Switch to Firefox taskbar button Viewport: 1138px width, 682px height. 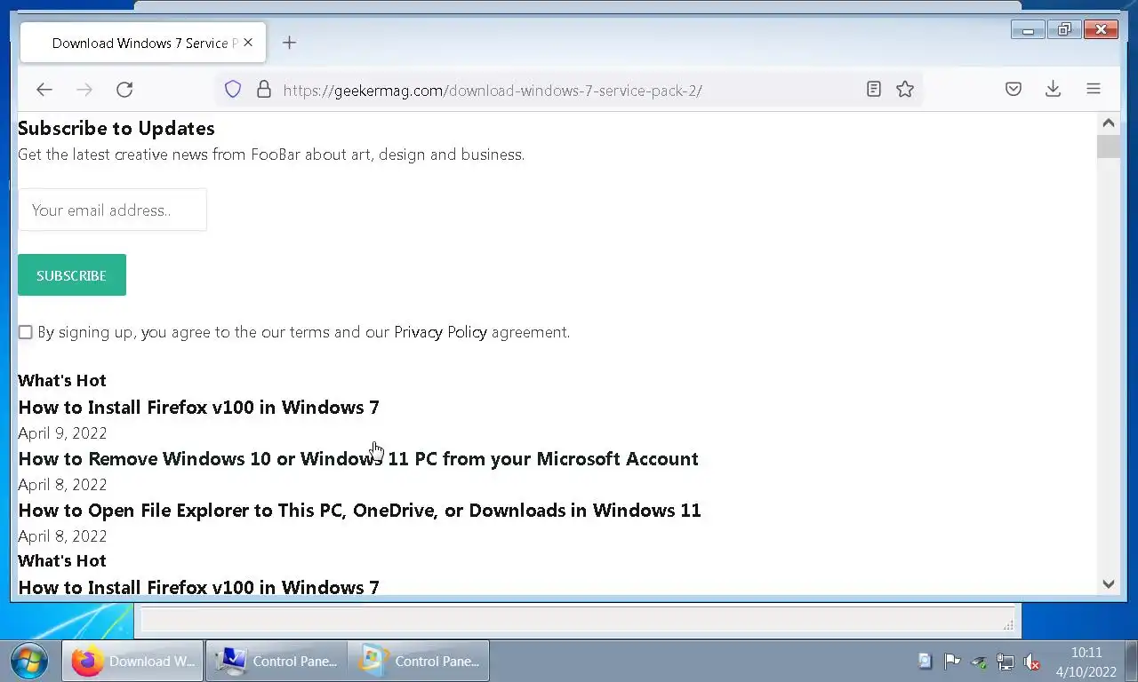132,661
